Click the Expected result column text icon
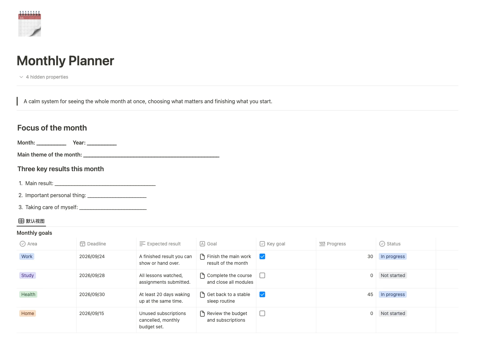The width and height of the screenshot is (486, 343). click(142, 244)
